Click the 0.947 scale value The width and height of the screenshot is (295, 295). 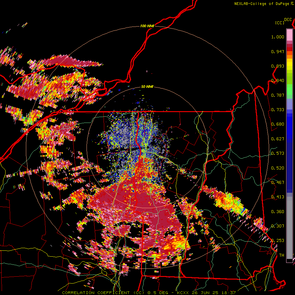[x=278, y=51]
